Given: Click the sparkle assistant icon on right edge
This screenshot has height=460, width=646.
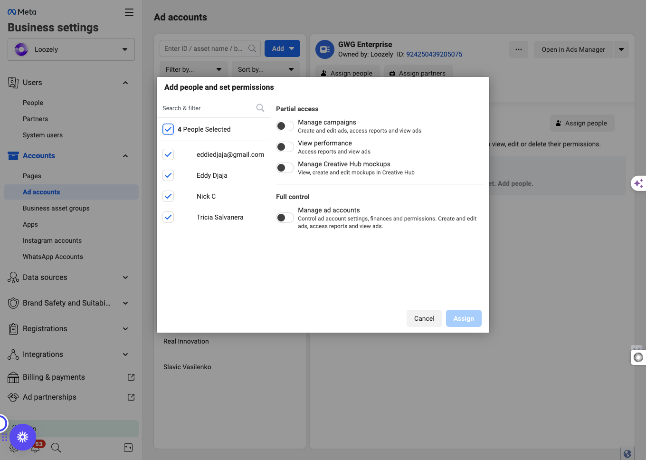Looking at the screenshot, I should tap(638, 183).
